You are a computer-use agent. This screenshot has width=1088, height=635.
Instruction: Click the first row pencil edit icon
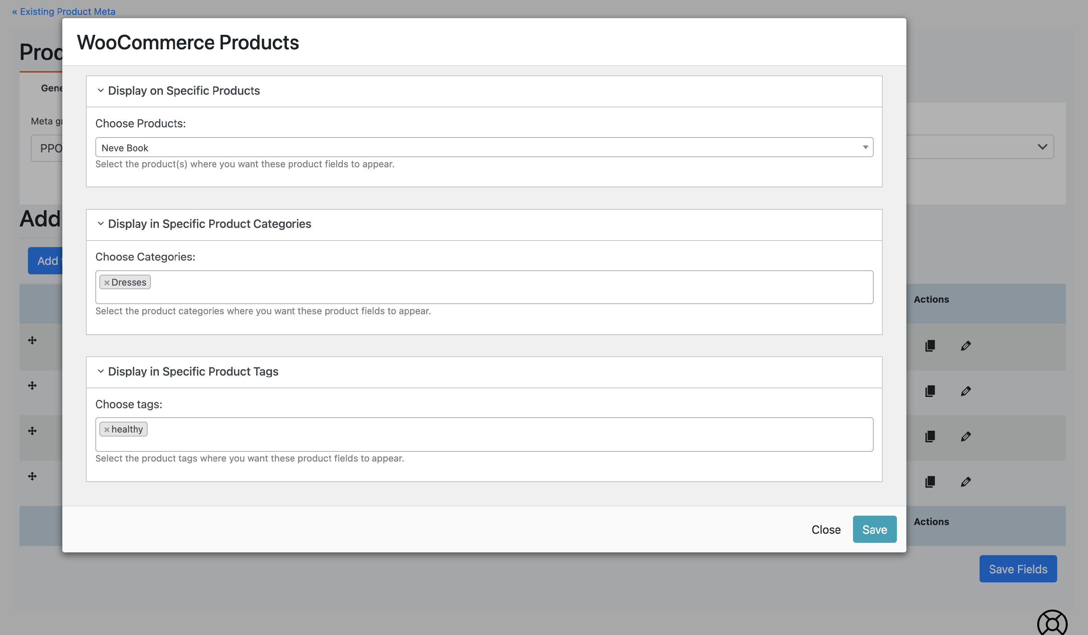[x=966, y=345]
